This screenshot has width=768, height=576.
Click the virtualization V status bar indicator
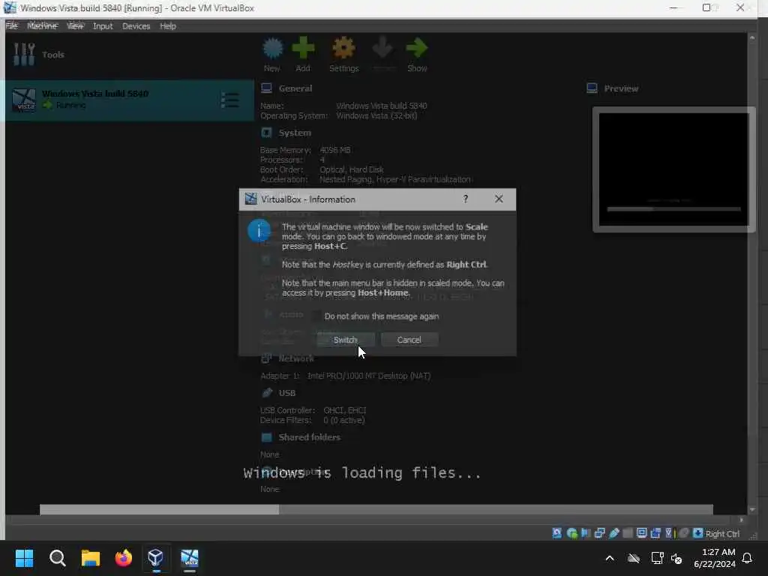click(x=668, y=533)
